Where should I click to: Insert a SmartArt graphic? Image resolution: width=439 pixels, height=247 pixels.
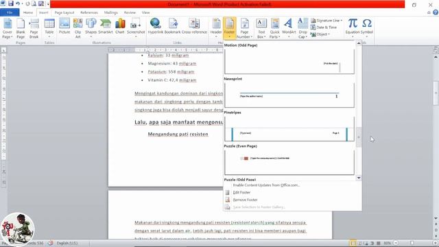[x=106, y=27]
